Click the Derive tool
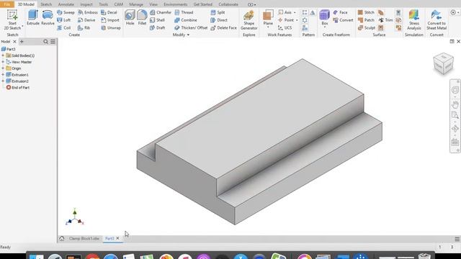Image resolution: width=461 pixels, height=259 pixels. [x=86, y=20]
